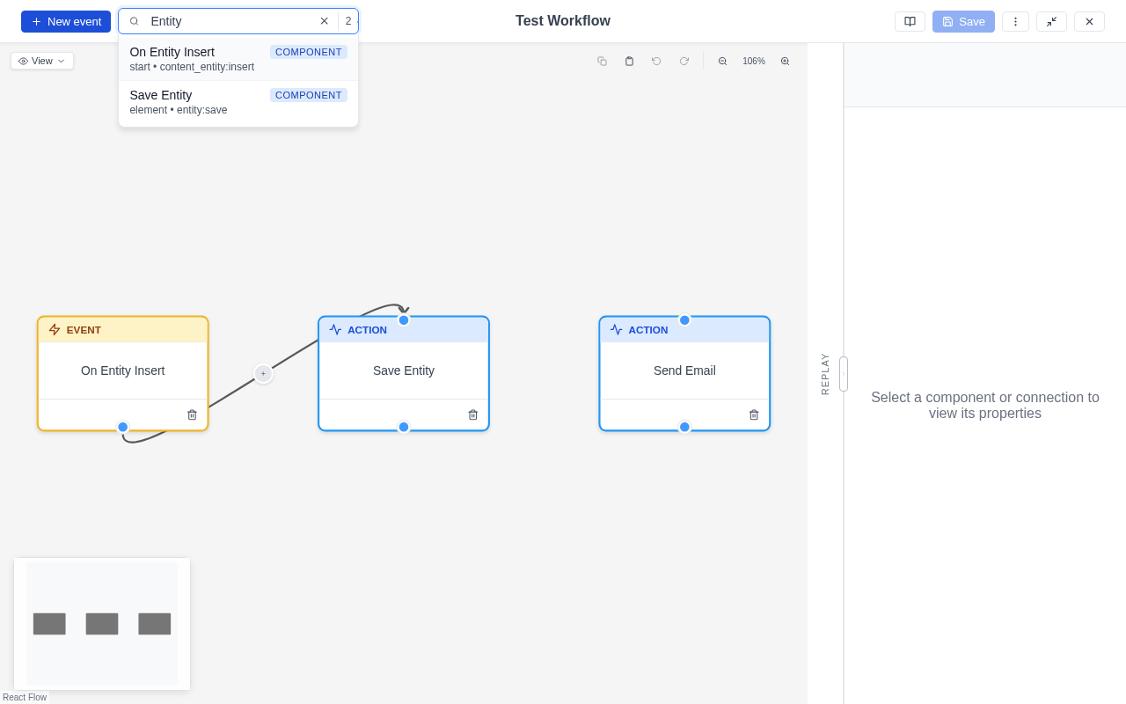Image resolution: width=1126 pixels, height=704 pixels.
Task: Redo the last canvas change
Action: tap(684, 62)
